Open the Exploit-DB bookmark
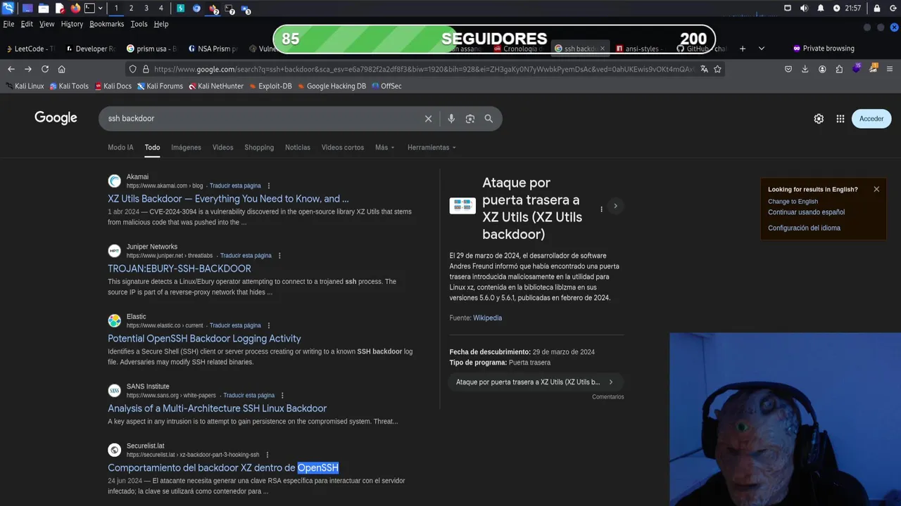Image resolution: width=901 pixels, height=506 pixels. (x=270, y=86)
